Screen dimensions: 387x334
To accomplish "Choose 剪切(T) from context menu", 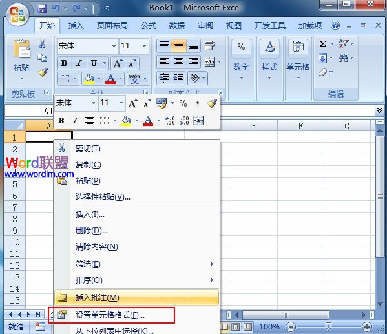I will click(x=136, y=149).
